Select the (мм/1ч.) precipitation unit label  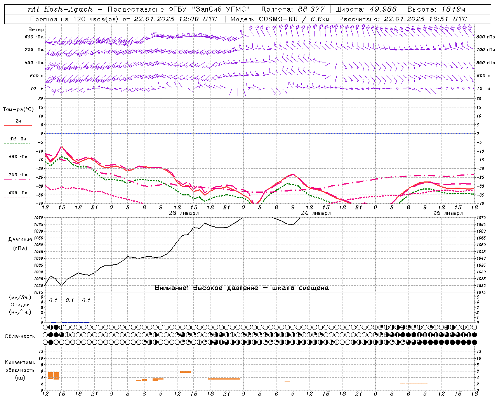coord(20,312)
